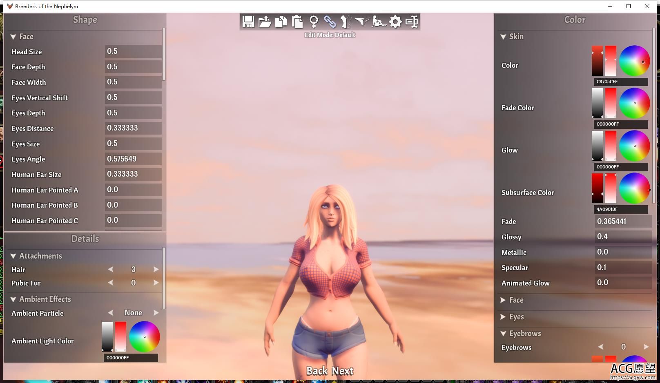Click Ambient Light hex field 000000FF
Image resolution: width=660 pixels, height=383 pixels.
point(131,358)
